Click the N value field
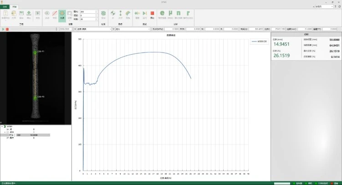342x185 pixels. coord(212,29)
